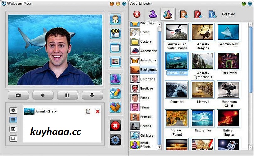Select the multiple wizard hats tab
Viewport: 254px width, 156px height.
coord(168,14)
